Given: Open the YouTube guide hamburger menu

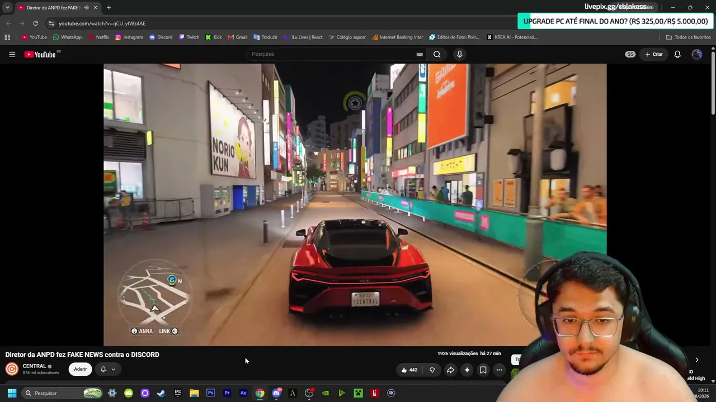Looking at the screenshot, I should click(12, 54).
